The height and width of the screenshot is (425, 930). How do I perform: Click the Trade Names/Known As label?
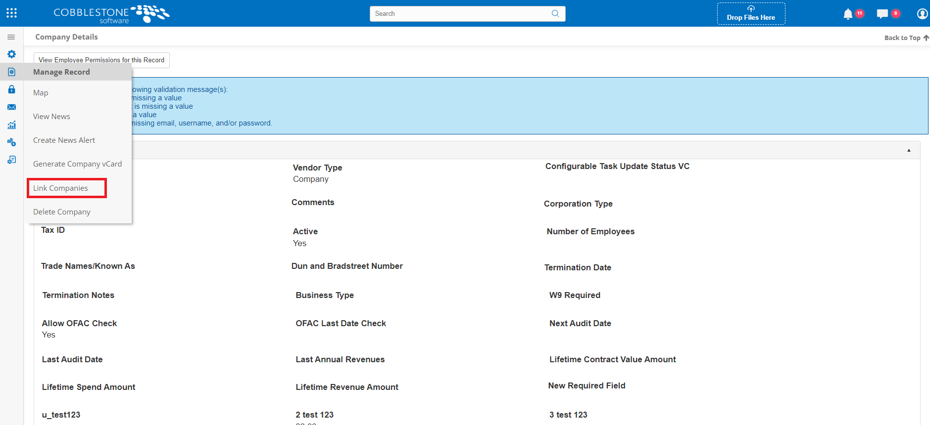88,266
